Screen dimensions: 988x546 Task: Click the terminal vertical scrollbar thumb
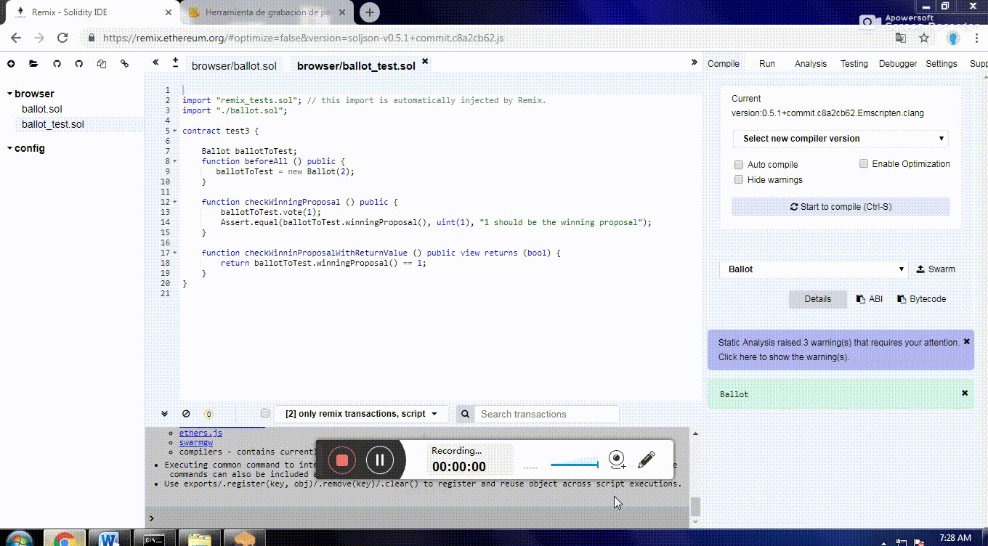696,505
